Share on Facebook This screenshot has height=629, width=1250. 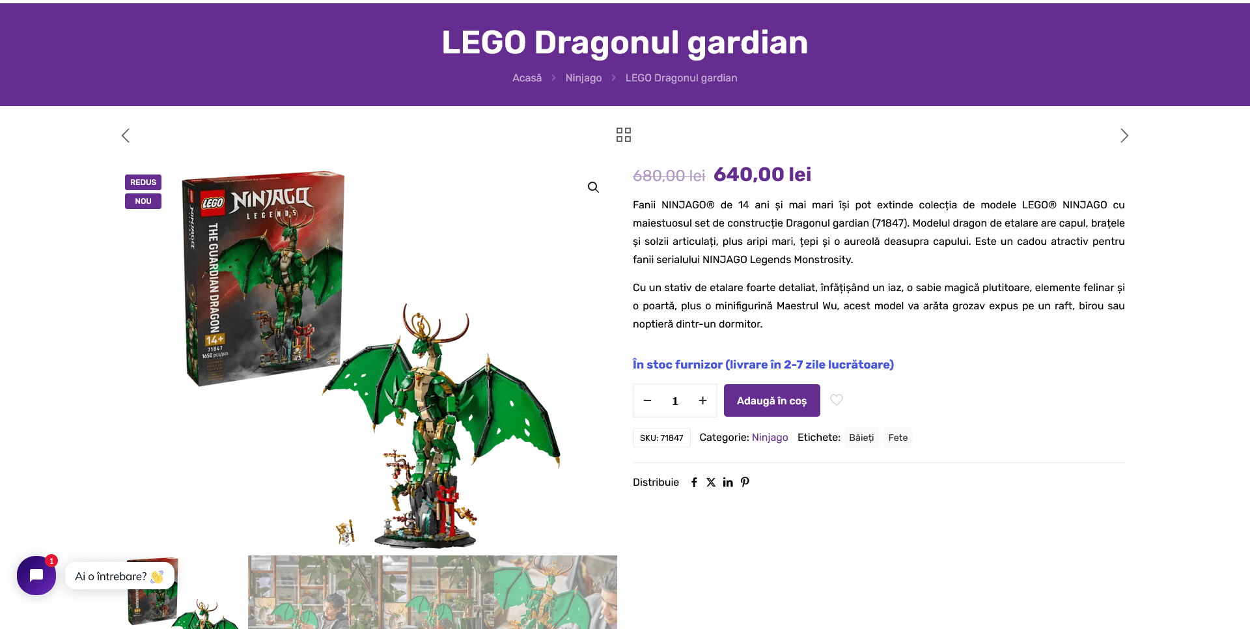point(694,482)
